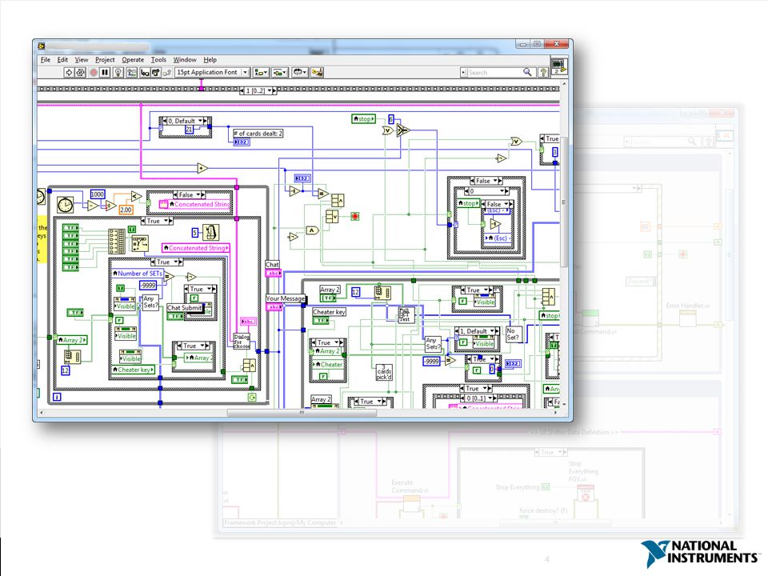Click the VI connector icon at top right
The width and height of the screenshot is (768, 576).
pos(558,66)
